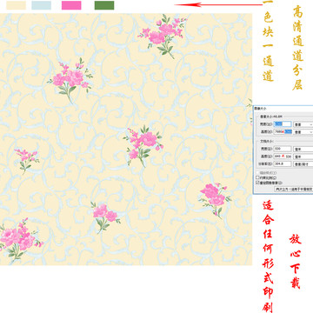
Task: Open the resampling method dropdown at dialog bottom
Action: (x=294, y=190)
